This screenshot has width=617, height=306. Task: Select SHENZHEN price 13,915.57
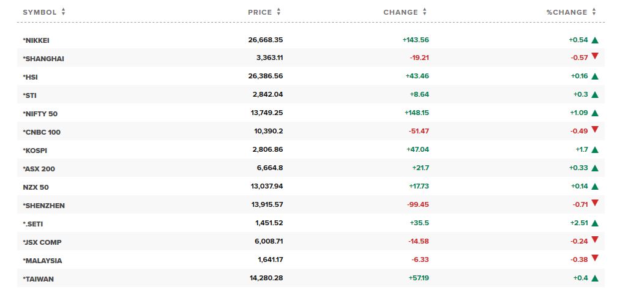pyautogui.click(x=267, y=204)
